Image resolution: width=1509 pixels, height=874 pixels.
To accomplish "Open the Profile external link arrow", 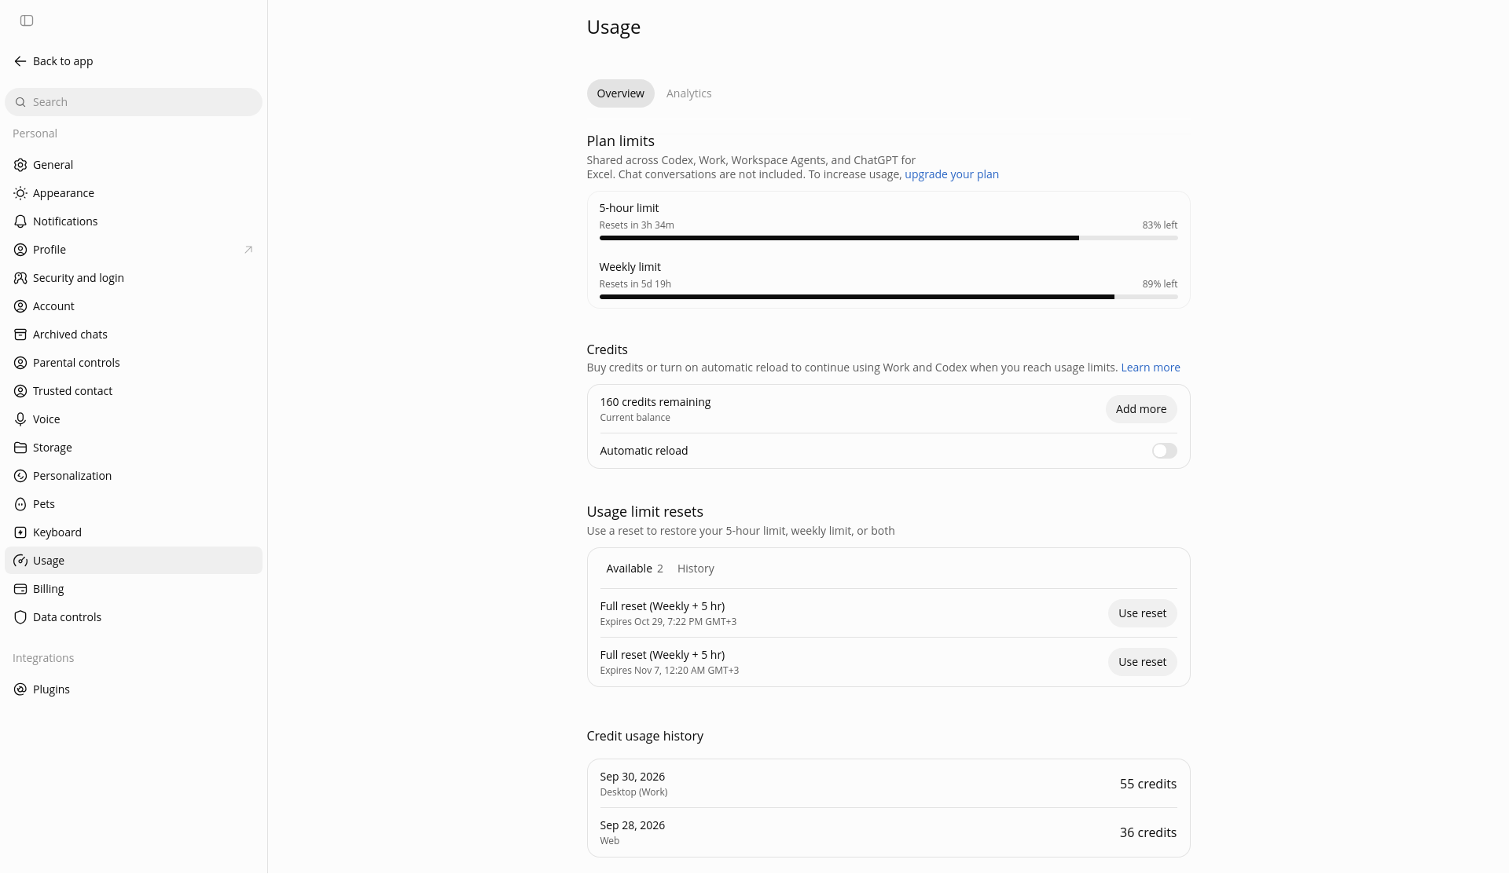I will point(248,250).
